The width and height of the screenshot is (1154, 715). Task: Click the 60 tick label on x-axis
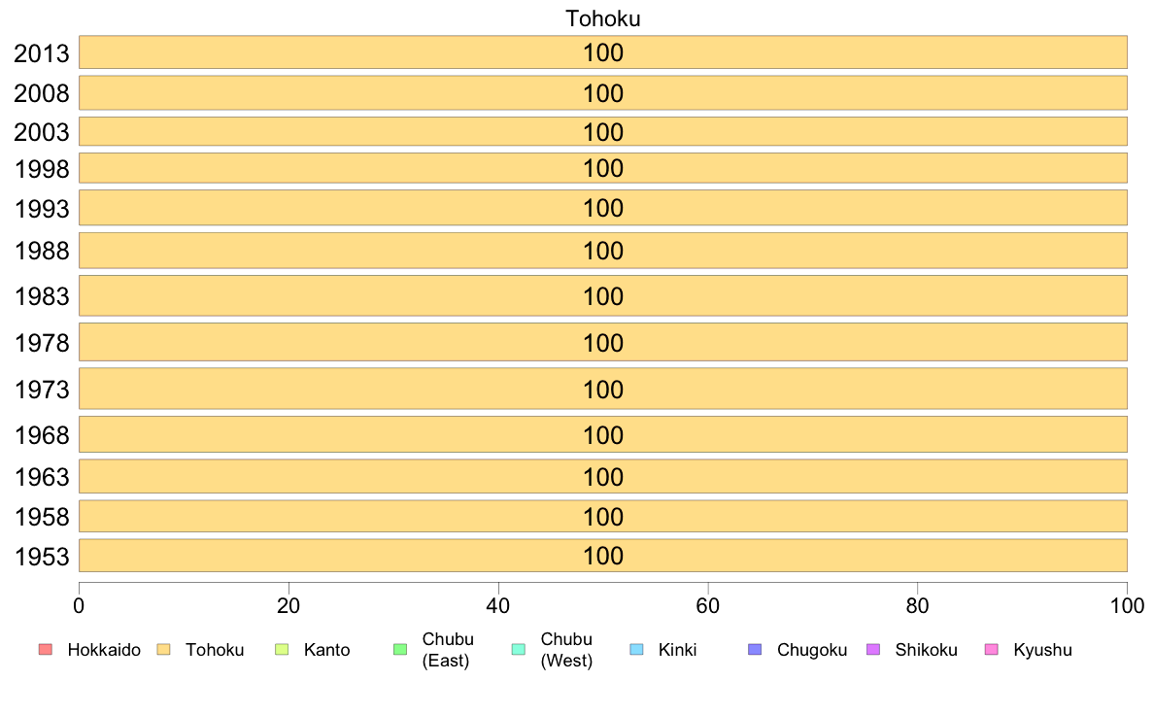[x=708, y=606]
